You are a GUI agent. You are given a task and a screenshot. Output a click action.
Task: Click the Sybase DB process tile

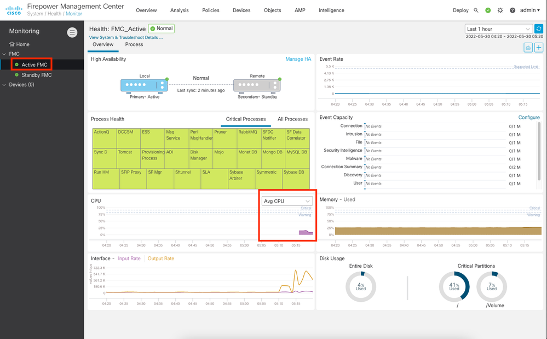[296, 179]
